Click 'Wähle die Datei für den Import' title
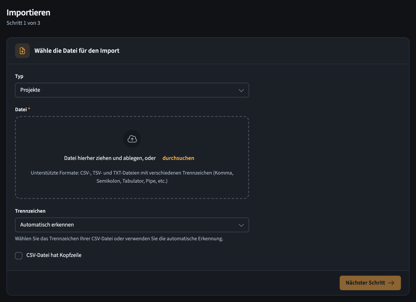Image resolution: width=416 pixels, height=302 pixels. (x=77, y=51)
